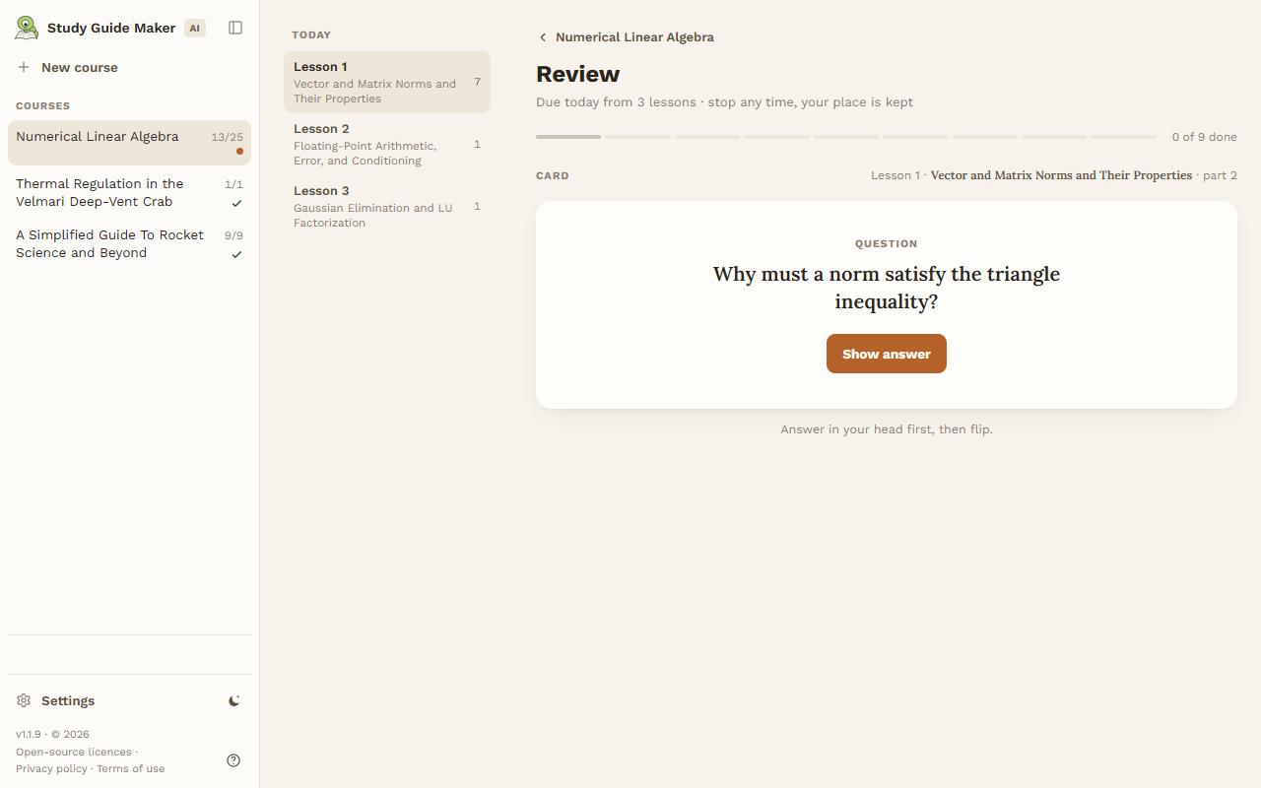Click the COURSES section header
Viewport: 1261px width, 788px height.
tap(43, 106)
